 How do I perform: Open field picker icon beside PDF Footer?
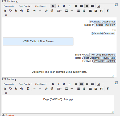(x=116, y=83)
